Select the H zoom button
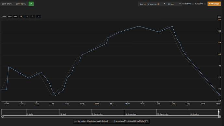 [21, 16]
